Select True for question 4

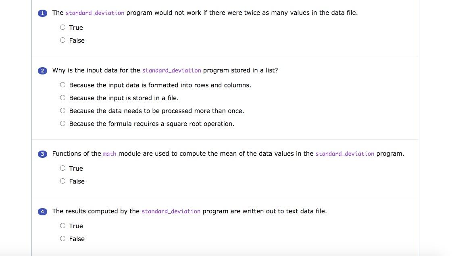tap(62, 225)
